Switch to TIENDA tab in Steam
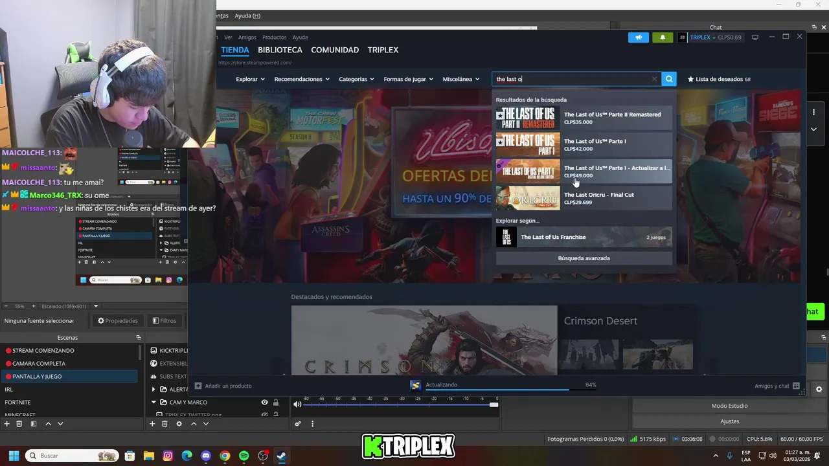Image resolution: width=829 pixels, height=466 pixels. pos(234,50)
